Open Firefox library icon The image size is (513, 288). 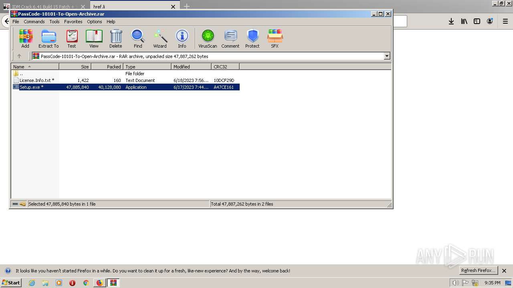464,22
